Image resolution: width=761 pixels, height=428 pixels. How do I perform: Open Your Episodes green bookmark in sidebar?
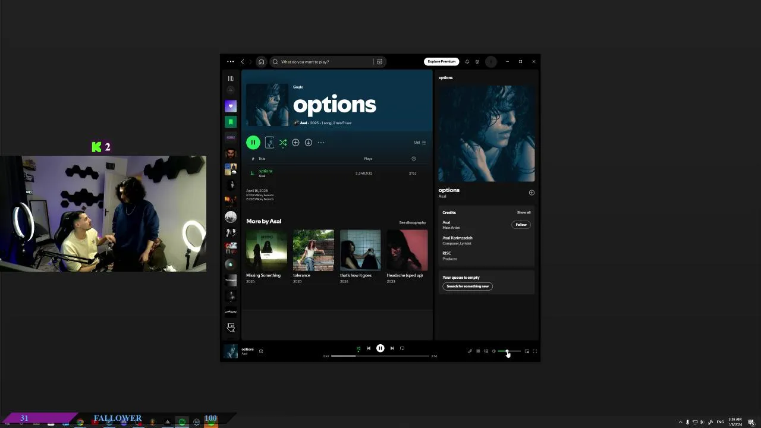(231, 122)
